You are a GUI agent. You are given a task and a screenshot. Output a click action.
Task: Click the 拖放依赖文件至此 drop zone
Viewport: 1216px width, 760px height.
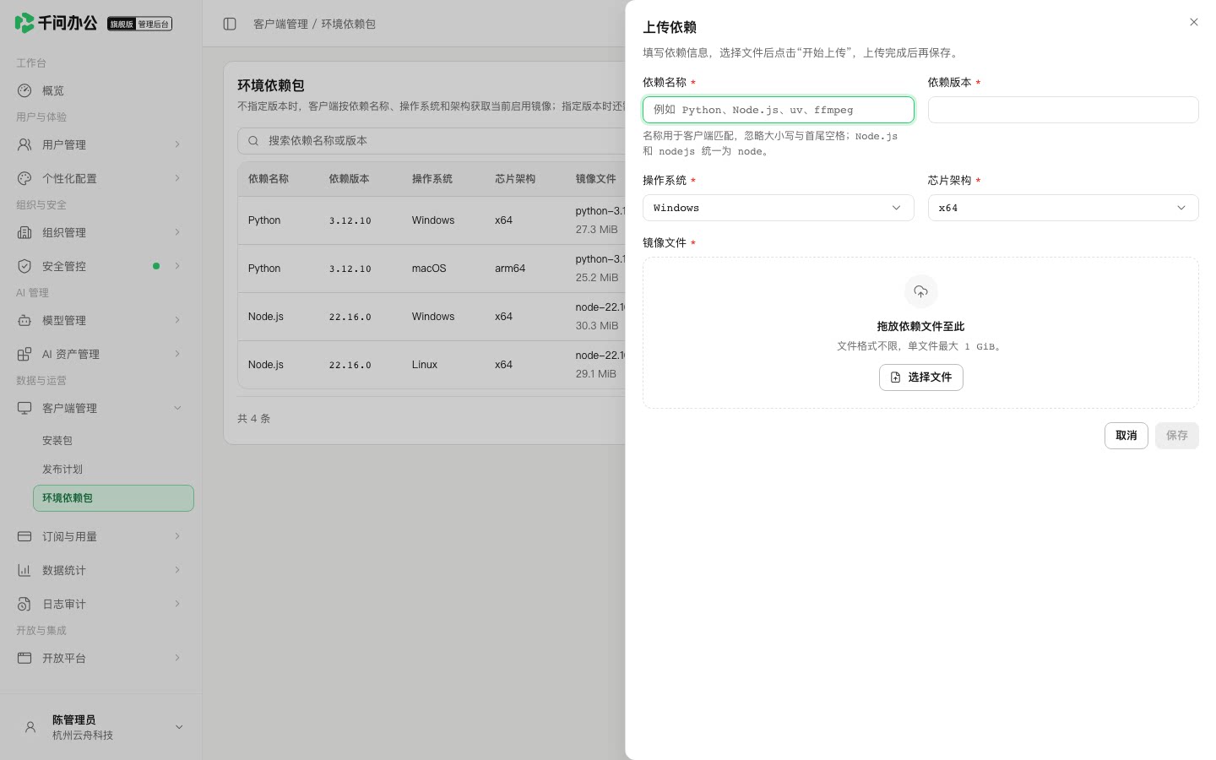tap(920, 333)
